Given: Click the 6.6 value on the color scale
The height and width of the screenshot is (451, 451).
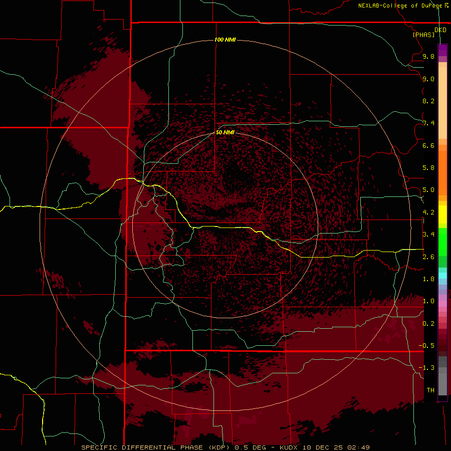Looking at the screenshot, I should pyautogui.click(x=428, y=145).
